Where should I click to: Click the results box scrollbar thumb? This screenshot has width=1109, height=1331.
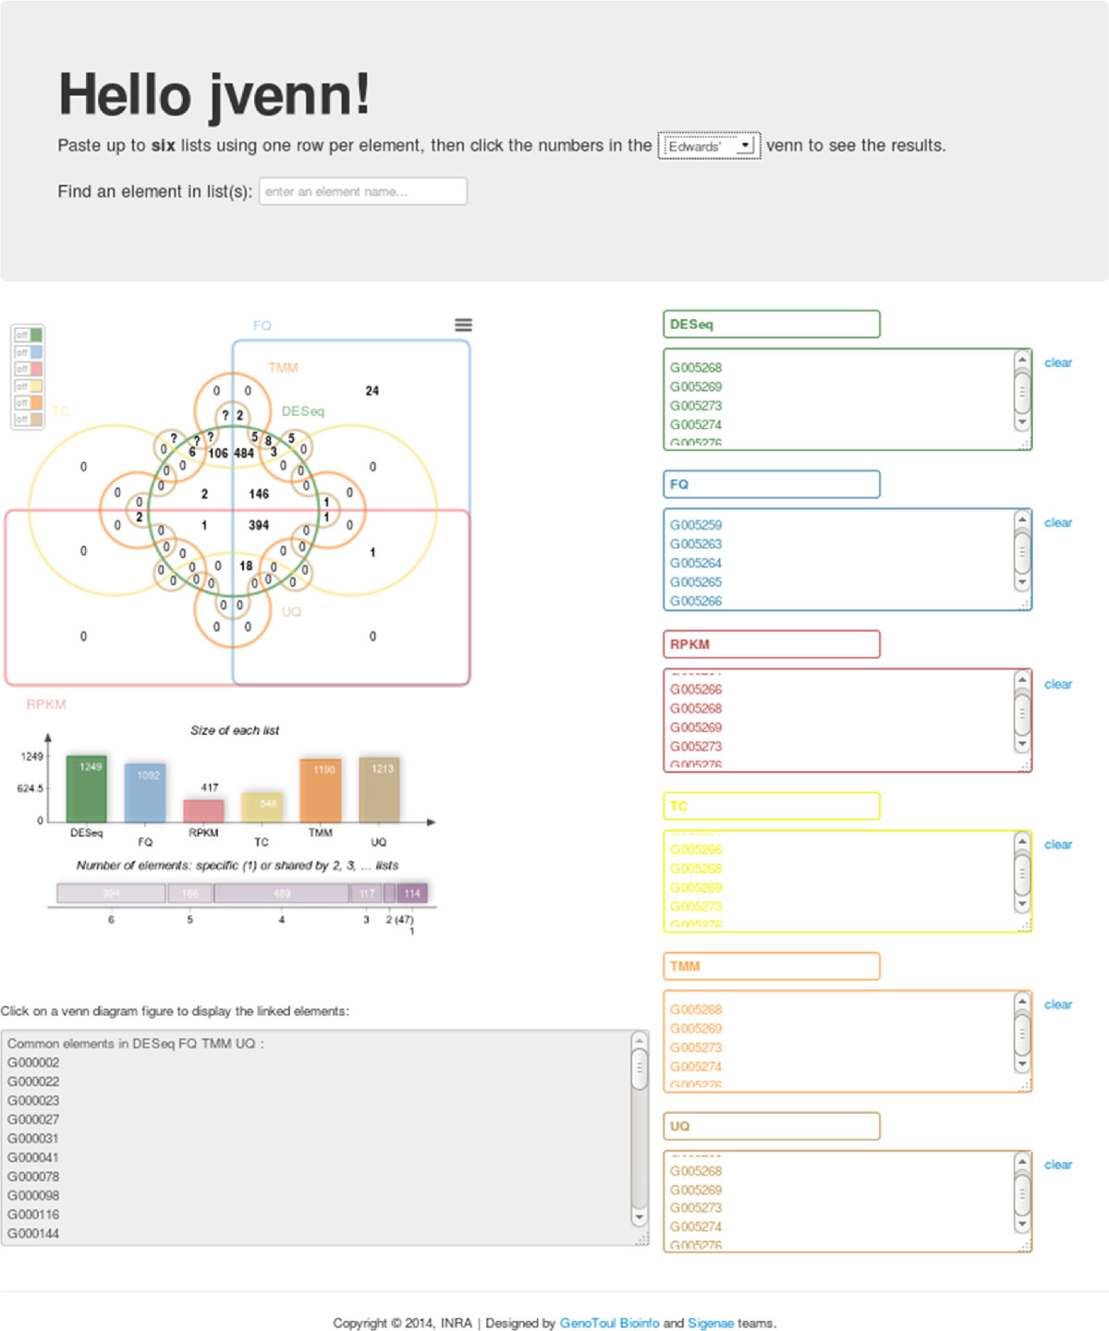[x=639, y=1069]
